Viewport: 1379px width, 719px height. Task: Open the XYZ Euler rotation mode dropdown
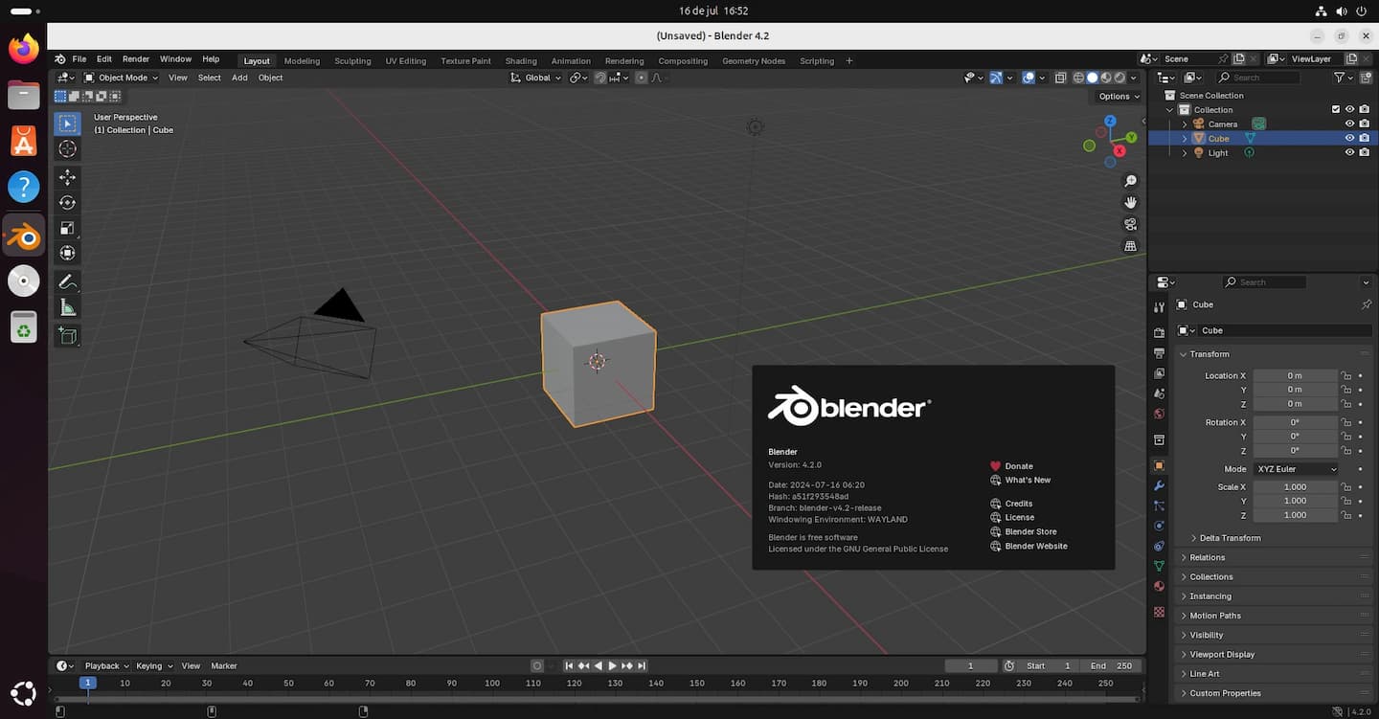[x=1297, y=469]
